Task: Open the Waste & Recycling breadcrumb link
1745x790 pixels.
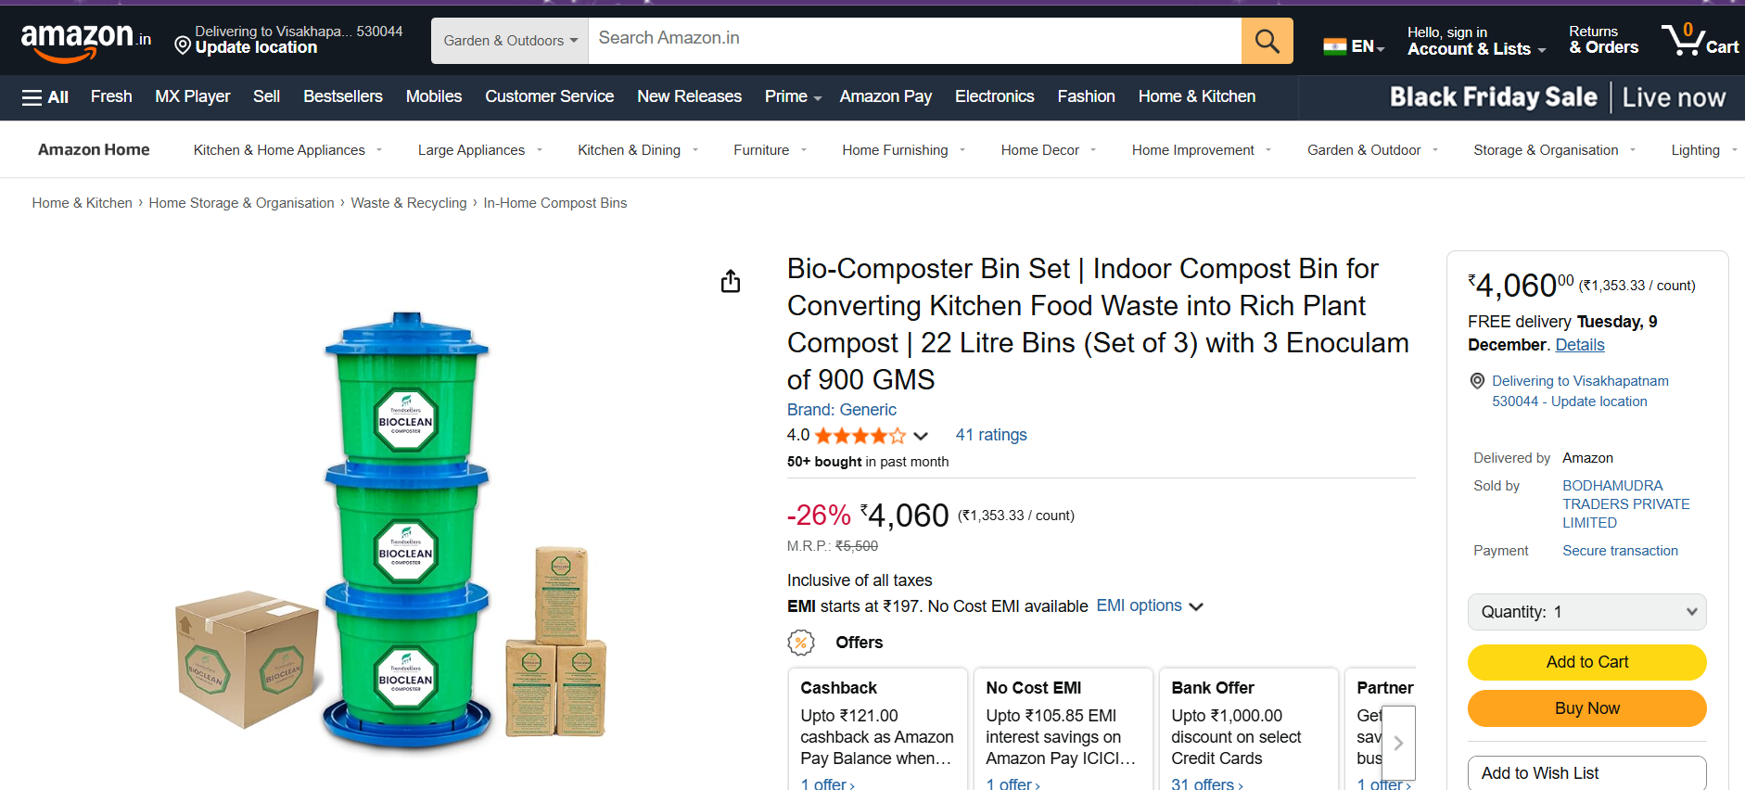Action: [x=409, y=202]
